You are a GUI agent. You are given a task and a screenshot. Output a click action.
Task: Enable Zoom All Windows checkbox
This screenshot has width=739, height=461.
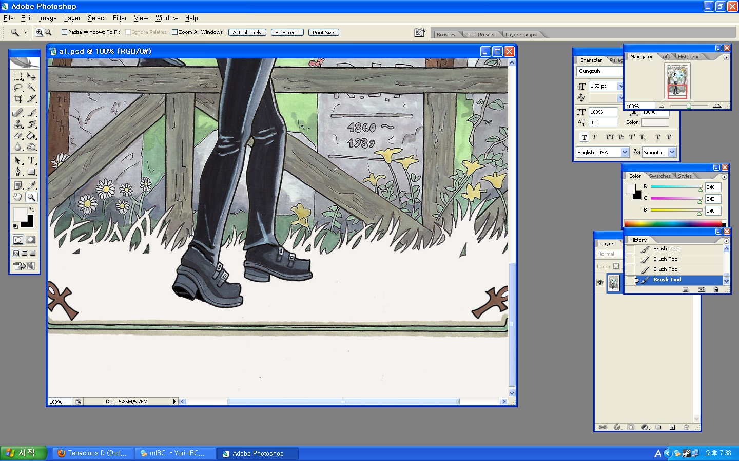[174, 32]
